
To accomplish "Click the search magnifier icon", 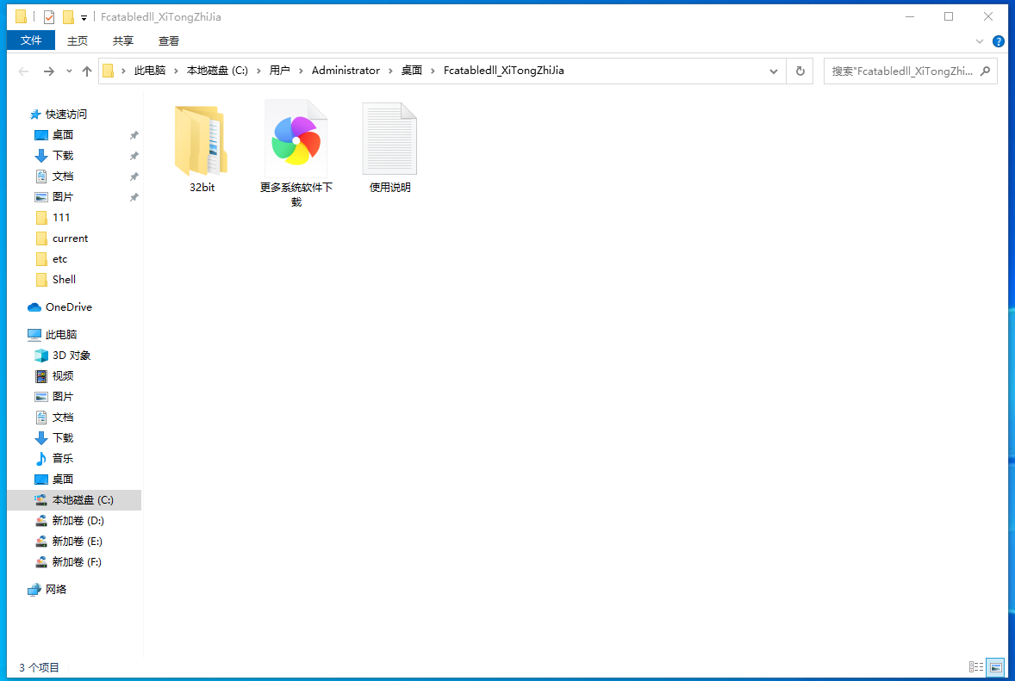I will click(x=985, y=71).
